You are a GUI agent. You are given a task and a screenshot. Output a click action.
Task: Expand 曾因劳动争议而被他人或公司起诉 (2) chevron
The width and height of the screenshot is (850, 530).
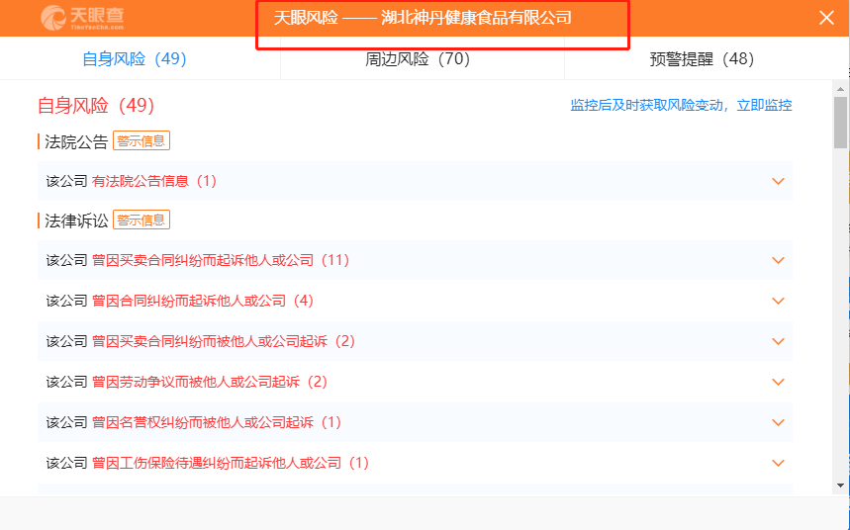click(778, 382)
